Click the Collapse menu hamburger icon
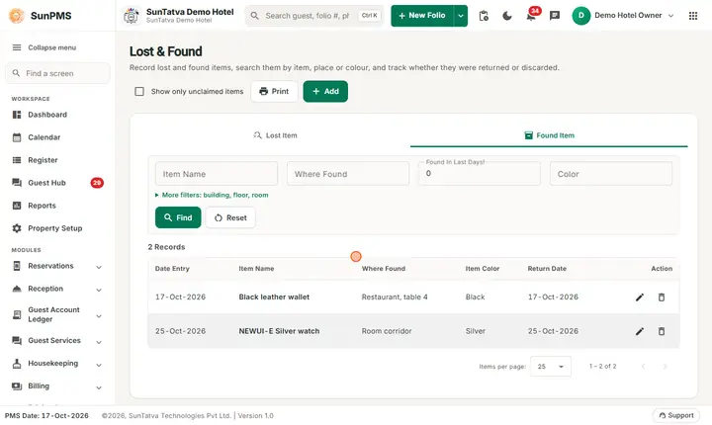The width and height of the screenshot is (712, 425). 17,47
